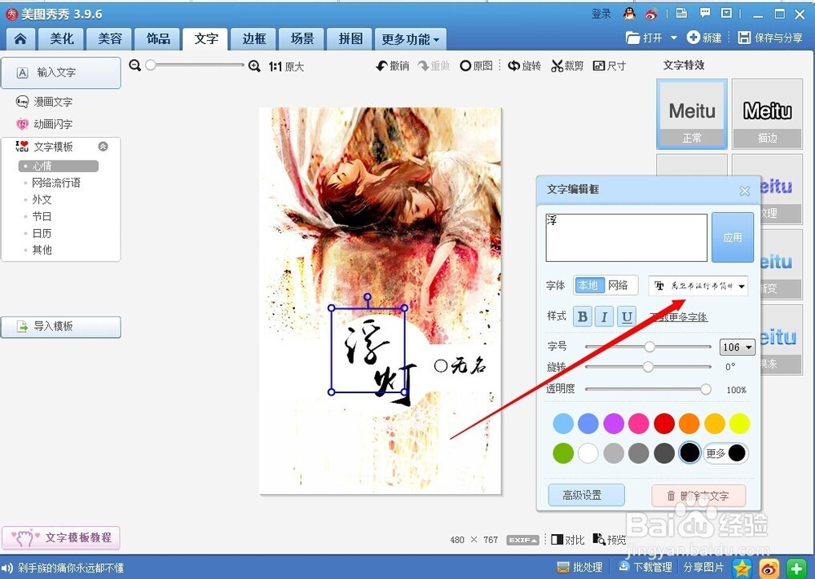Click the zoom out magnifier icon
The image size is (815, 579).
[x=134, y=65]
